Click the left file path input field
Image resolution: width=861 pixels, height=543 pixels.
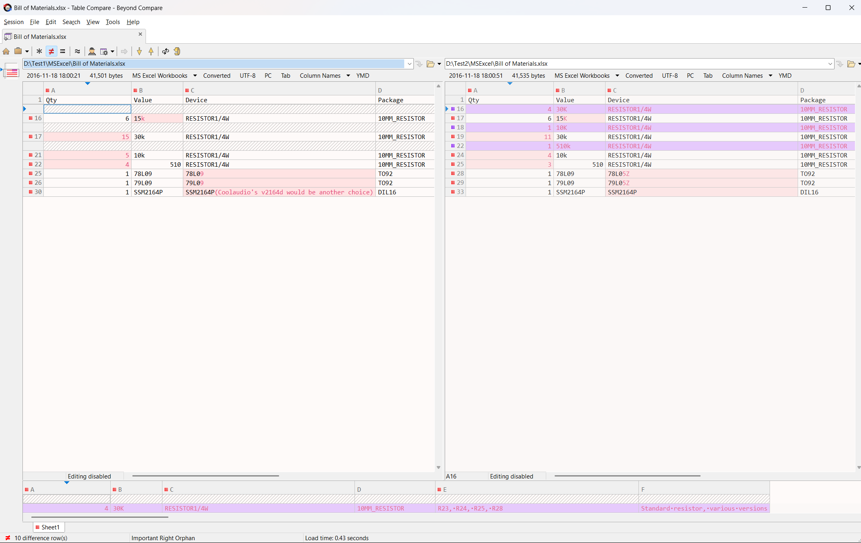coord(213,64)
